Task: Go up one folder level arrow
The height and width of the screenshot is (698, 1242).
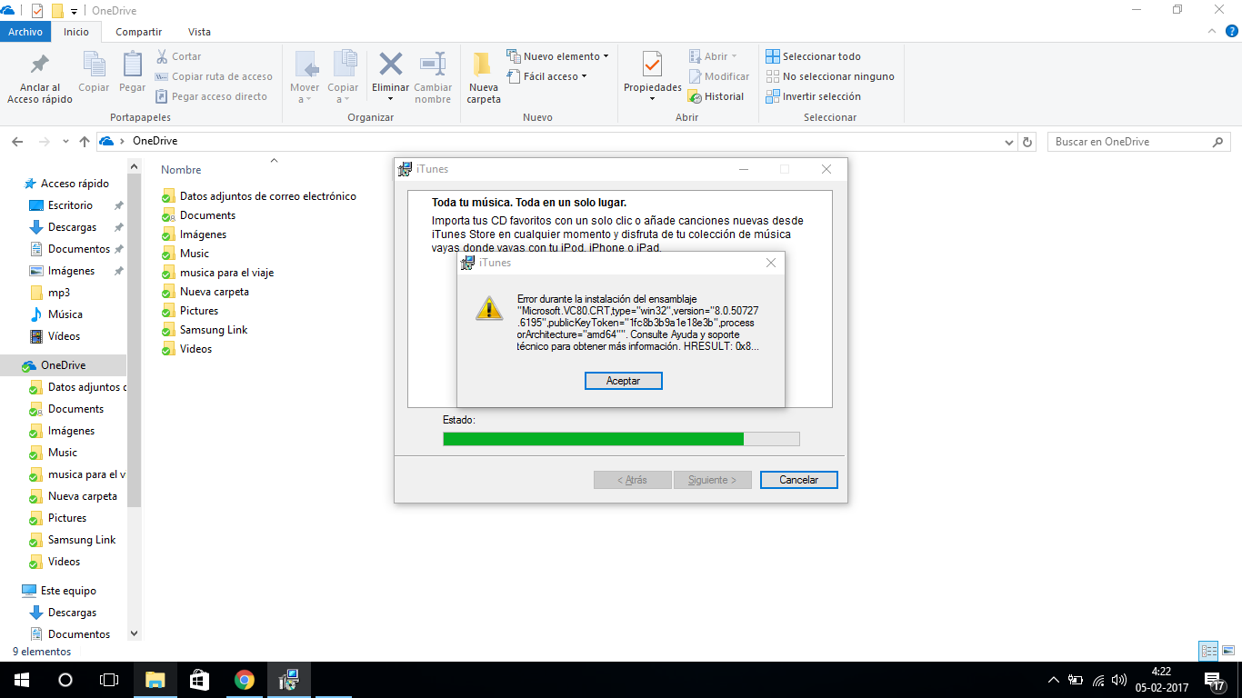Action: pos(85,142)
